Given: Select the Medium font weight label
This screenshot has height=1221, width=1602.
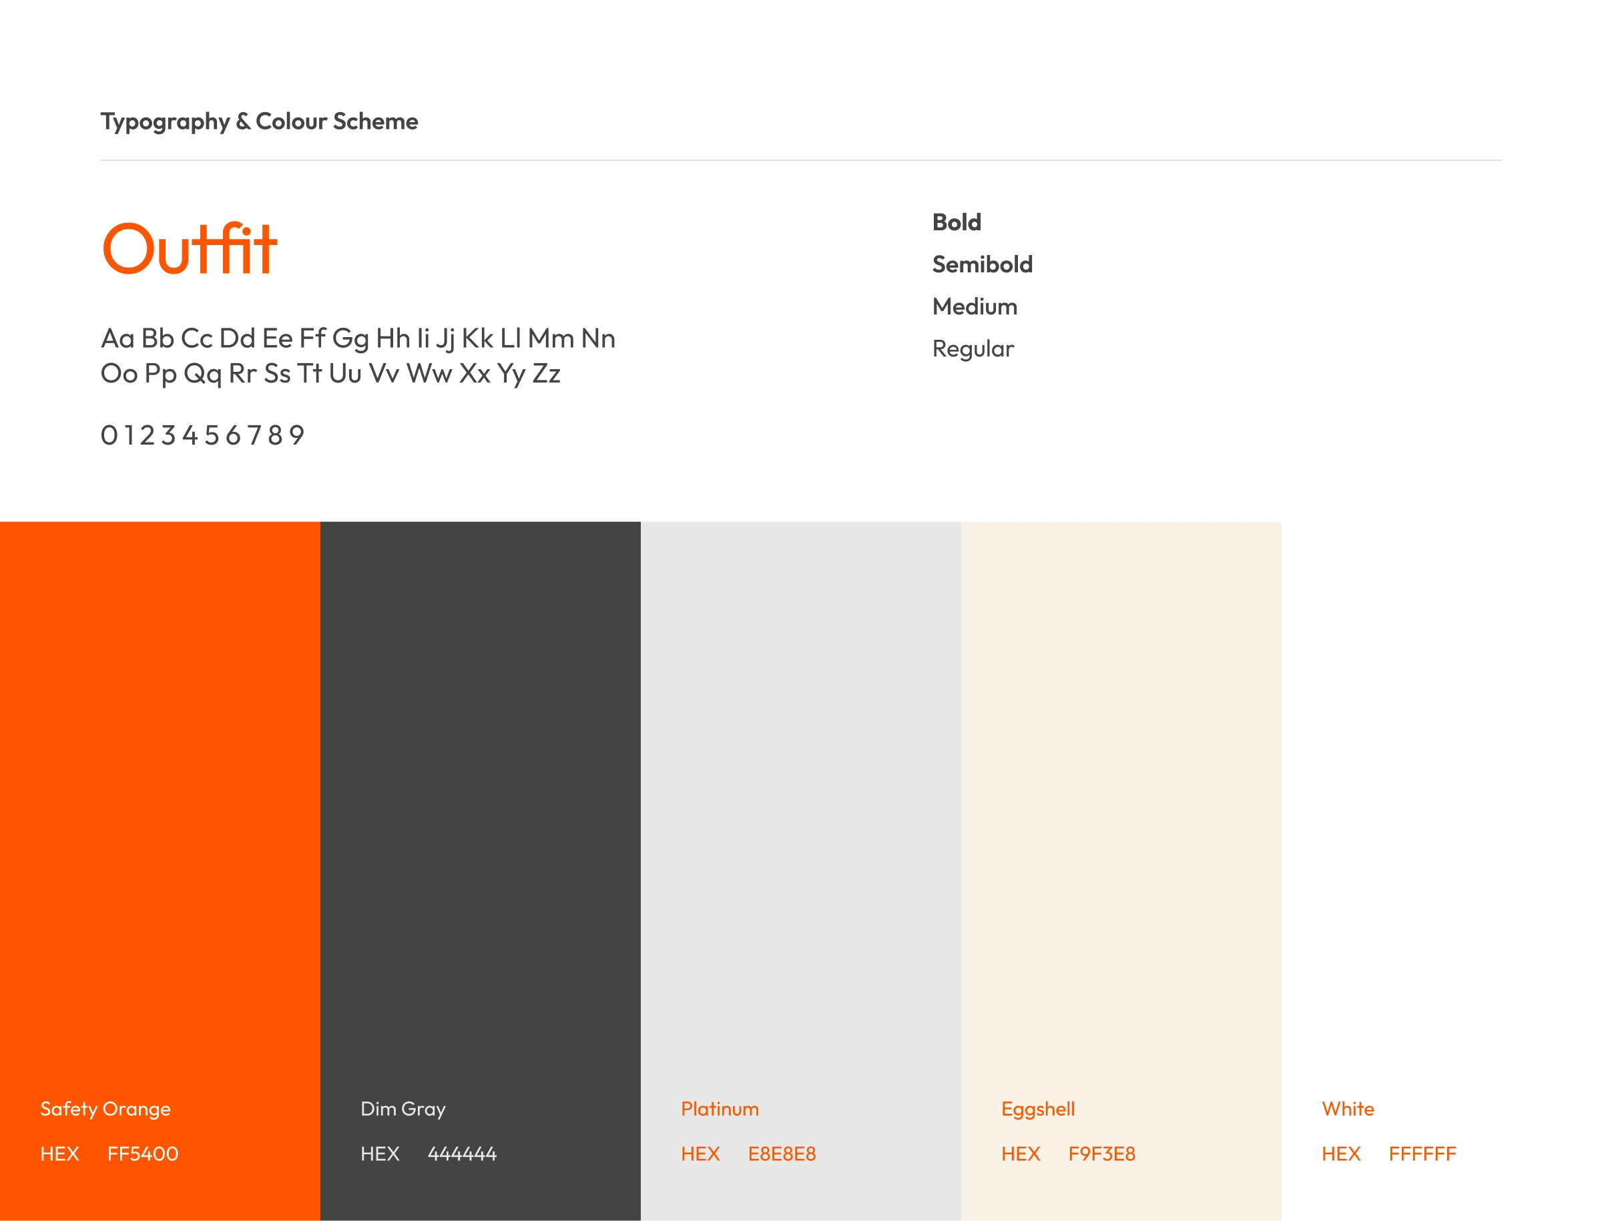Looking at the screenshot, I should click(975, 306).
